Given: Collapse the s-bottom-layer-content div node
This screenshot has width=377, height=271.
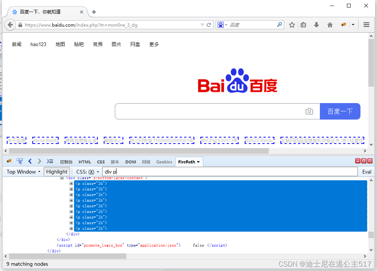Looking at the screenshot, I should 62,178.
